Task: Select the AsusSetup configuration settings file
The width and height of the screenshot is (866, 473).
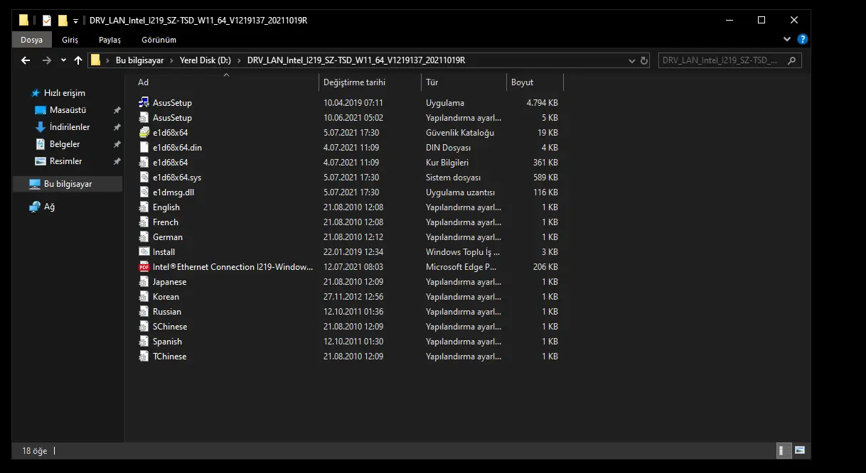Action: point(172,118)
